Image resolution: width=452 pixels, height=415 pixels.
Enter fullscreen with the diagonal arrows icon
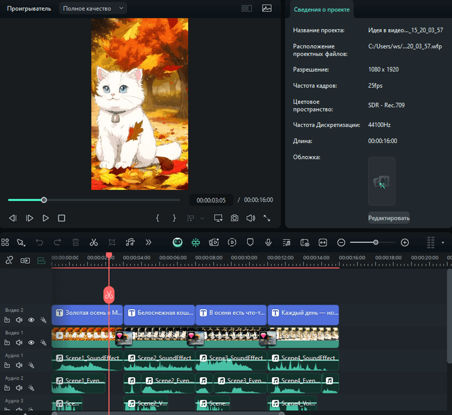267,218
